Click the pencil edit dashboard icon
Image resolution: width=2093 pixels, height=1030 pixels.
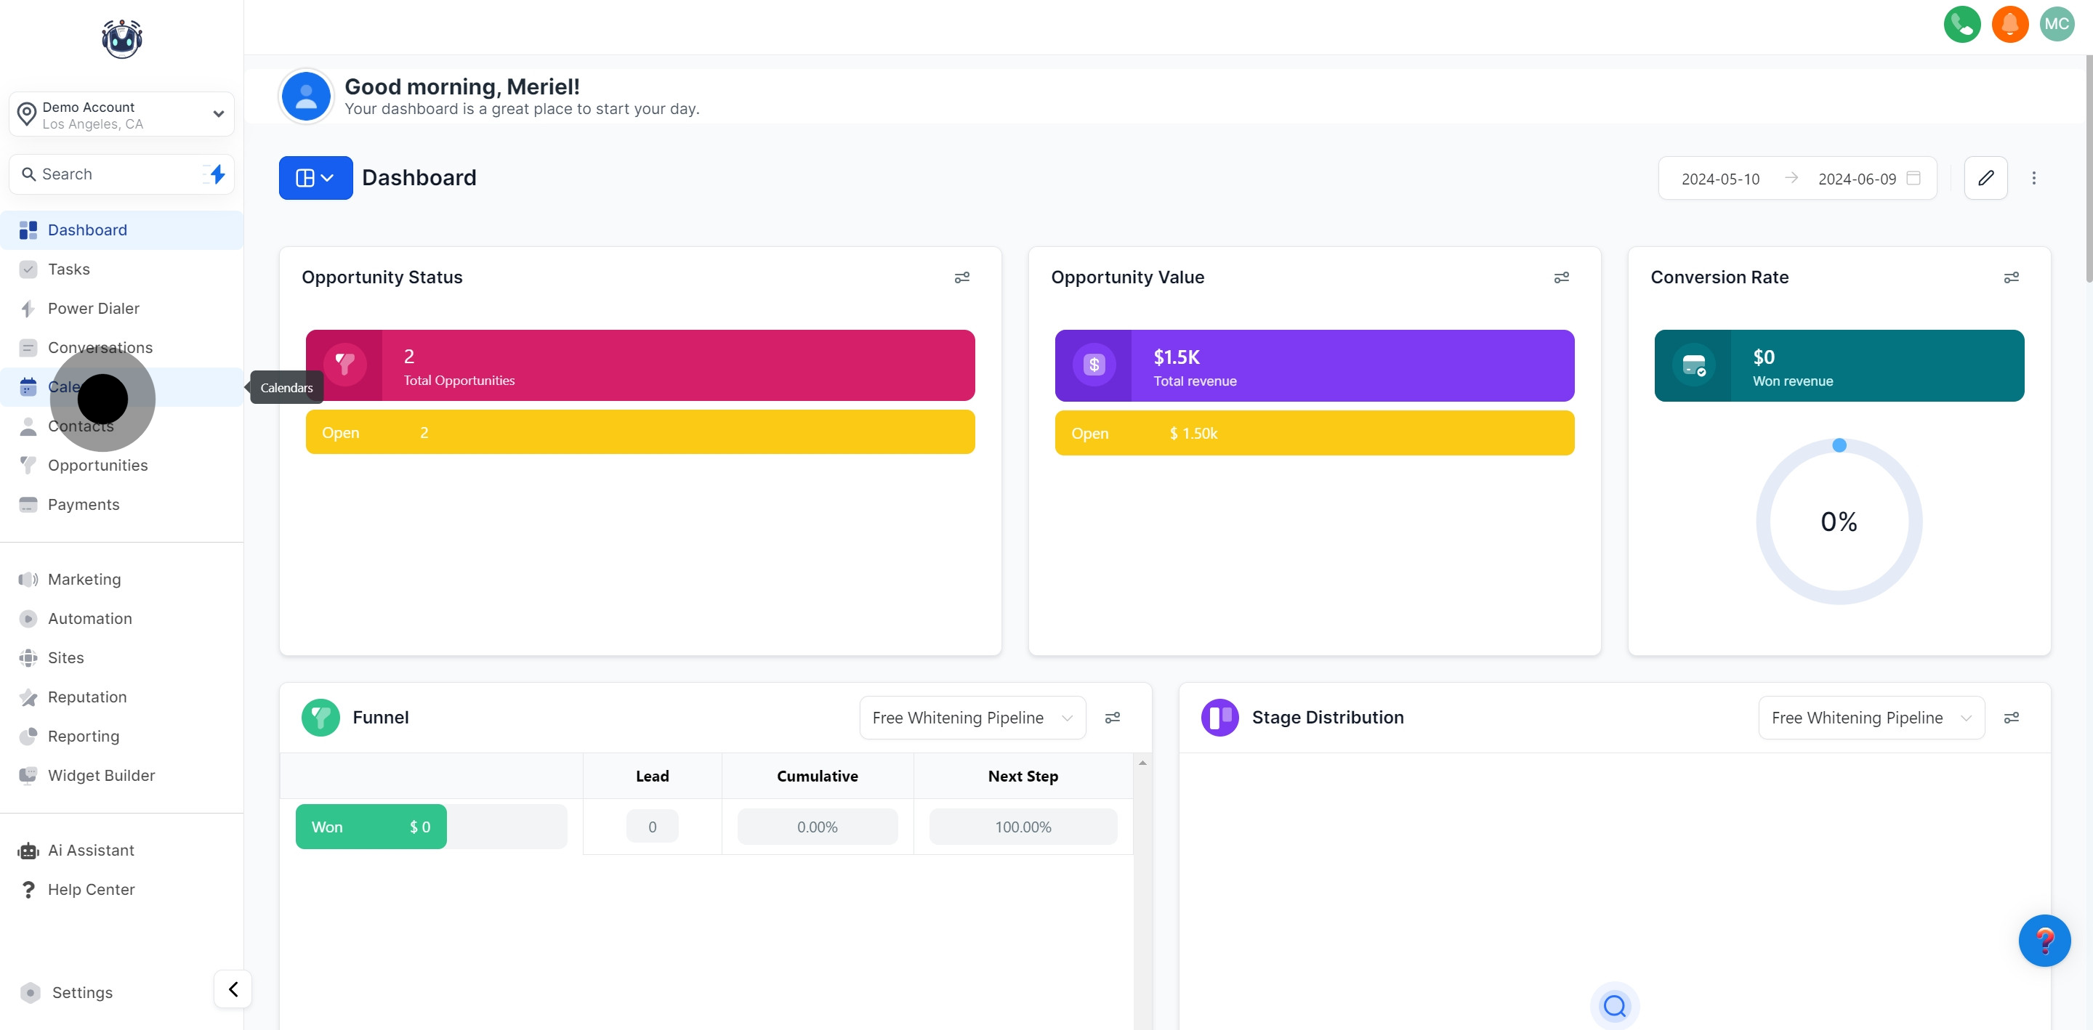tap(1985, 178)
